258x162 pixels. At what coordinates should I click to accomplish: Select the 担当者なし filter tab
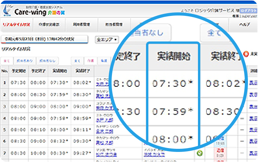tap(47, 61)
